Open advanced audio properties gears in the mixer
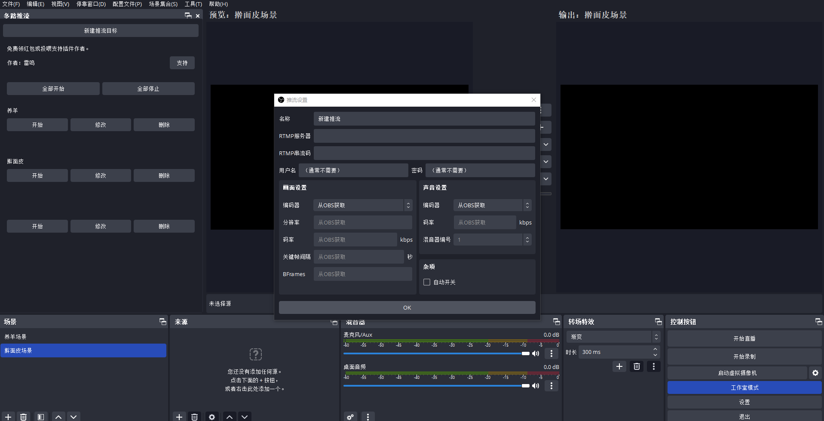Screen dimensions: 824x421 click(351, 417)
